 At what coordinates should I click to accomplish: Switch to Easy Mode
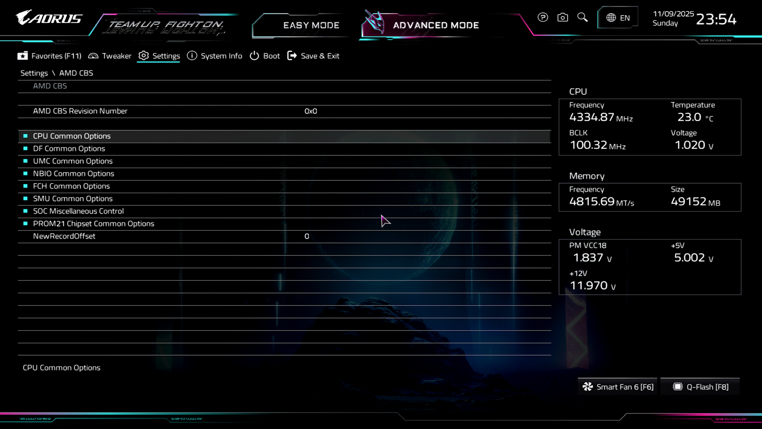[311, 25]
